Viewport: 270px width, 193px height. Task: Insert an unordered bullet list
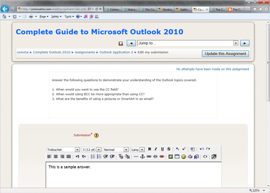99,157
